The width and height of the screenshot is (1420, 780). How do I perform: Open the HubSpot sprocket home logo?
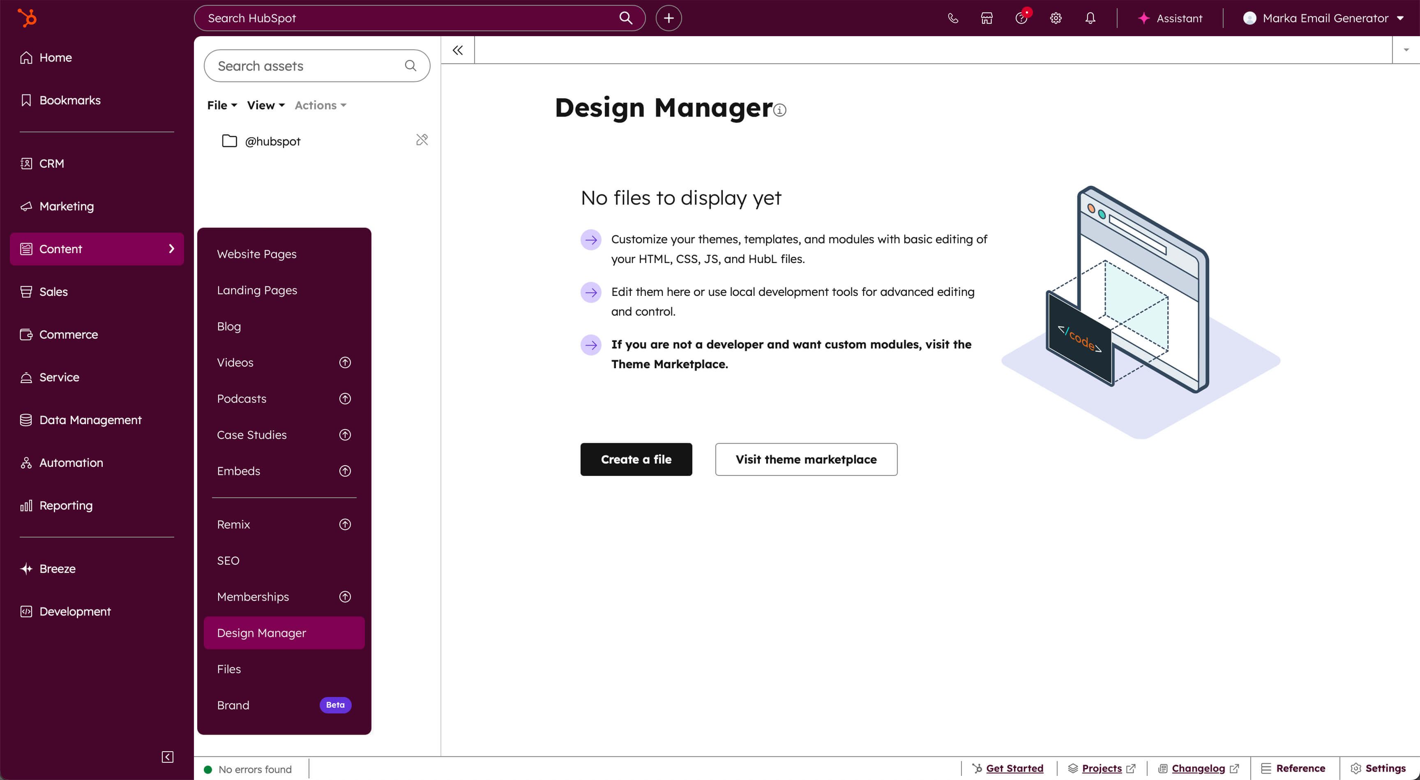coord(26,18)
